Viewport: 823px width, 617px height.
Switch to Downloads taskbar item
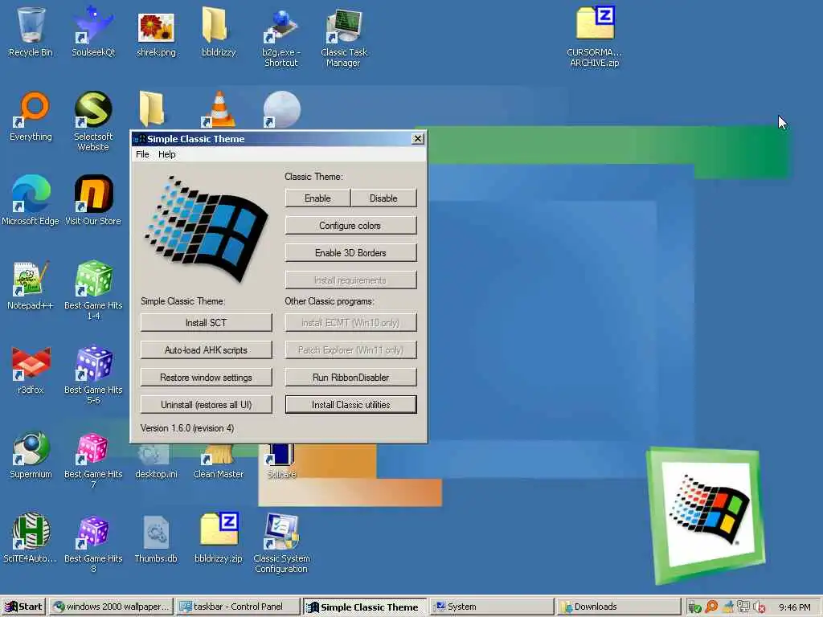point(619,607)
